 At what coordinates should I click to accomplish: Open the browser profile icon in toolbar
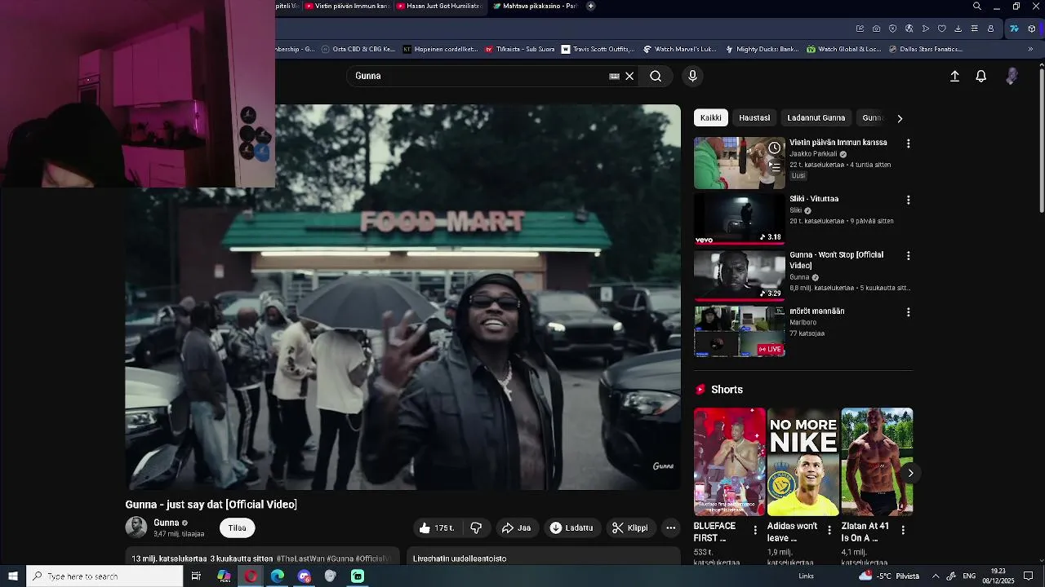(x=990, y=29)
